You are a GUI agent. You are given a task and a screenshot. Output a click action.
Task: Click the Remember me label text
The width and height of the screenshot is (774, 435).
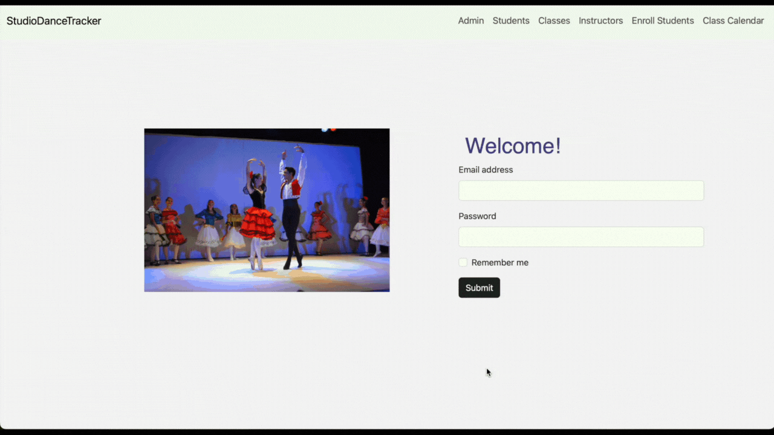(x=499, y=263)
